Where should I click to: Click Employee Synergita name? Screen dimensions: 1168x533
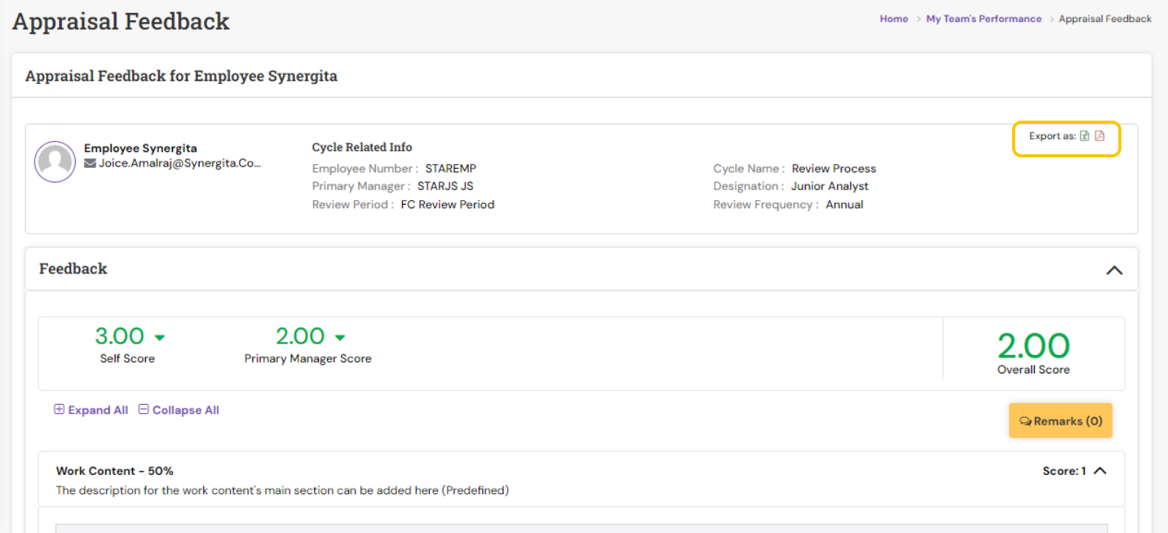141,148
